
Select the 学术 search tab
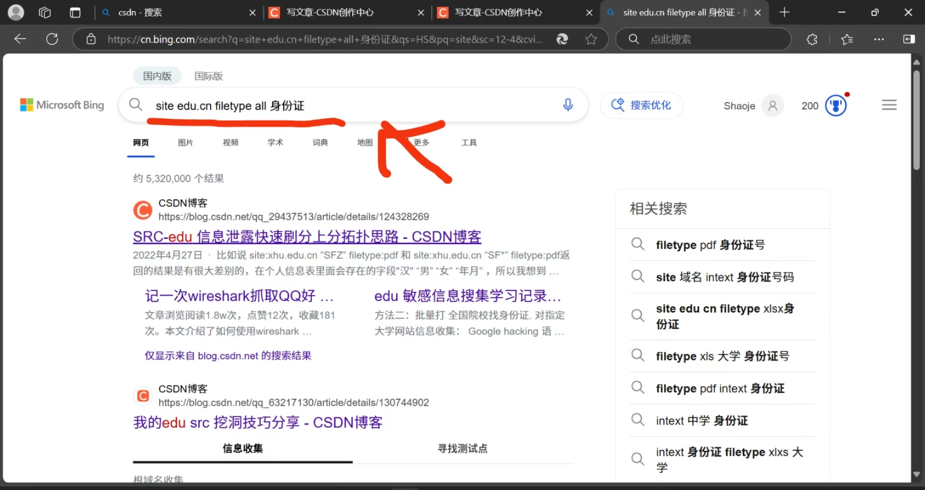pos(276,142)
